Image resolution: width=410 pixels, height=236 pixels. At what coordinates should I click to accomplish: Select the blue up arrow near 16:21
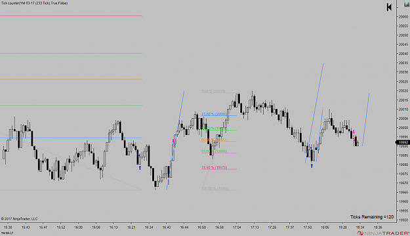140,168
